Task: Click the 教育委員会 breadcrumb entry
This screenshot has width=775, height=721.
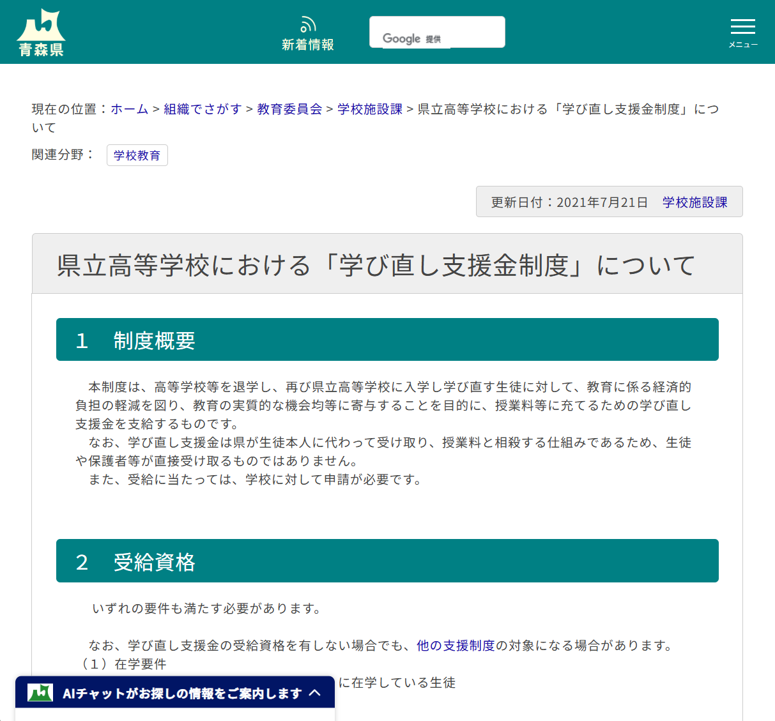Action: (x=289, y=109)
